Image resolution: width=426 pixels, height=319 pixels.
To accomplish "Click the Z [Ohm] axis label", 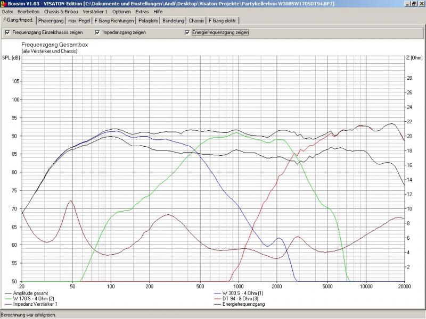I will coord(414,58).
